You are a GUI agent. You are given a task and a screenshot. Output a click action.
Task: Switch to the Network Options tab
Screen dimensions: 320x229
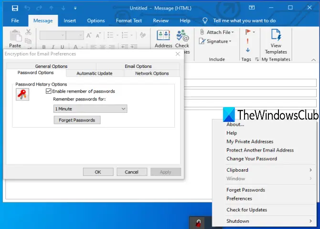click(x=152, y=73)
